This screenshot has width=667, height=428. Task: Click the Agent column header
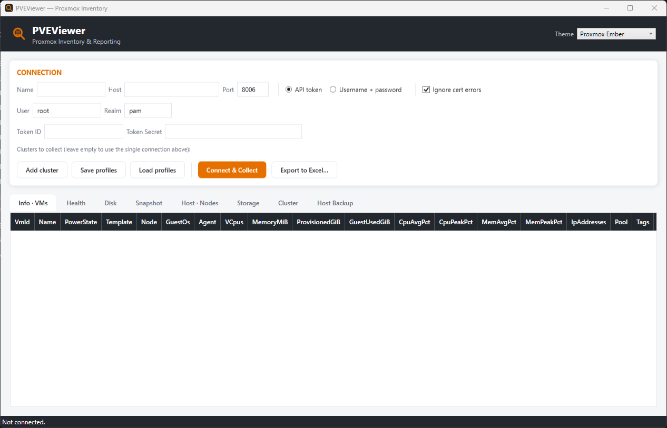208,222
